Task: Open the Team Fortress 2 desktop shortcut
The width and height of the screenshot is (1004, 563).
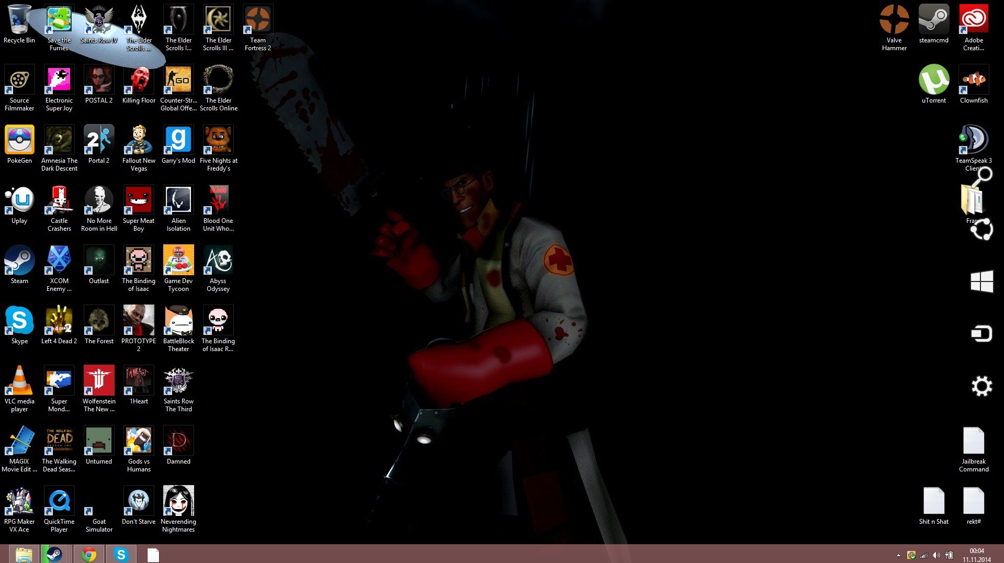Action: [257, 21]
